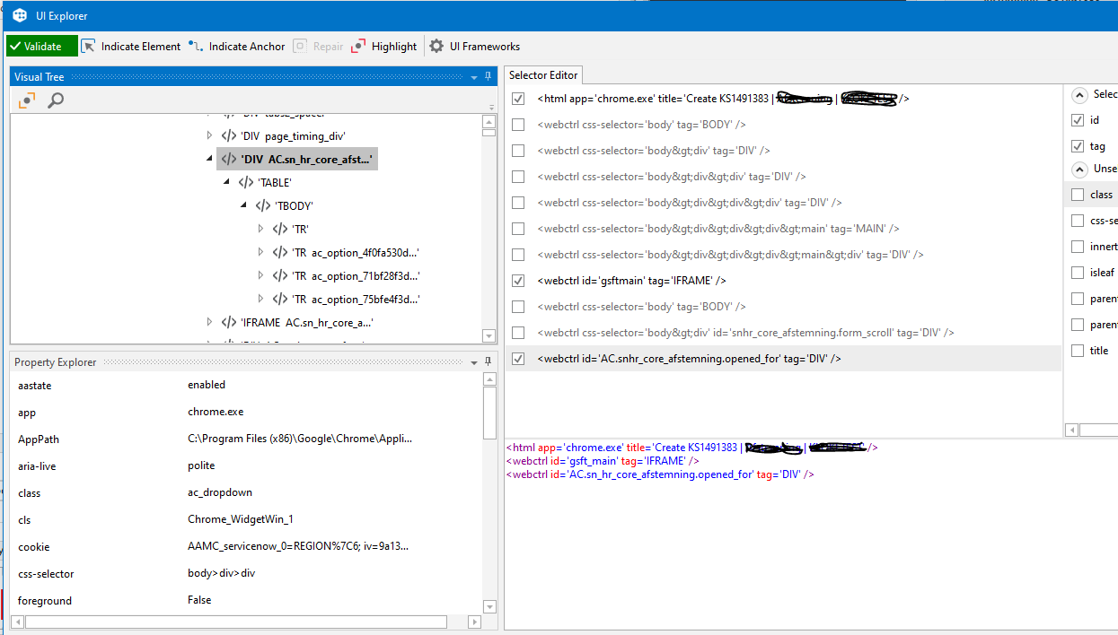Toggle the Highlight tool in the toolbar
Screen dimensions: 1118x635
click(383, 46)
